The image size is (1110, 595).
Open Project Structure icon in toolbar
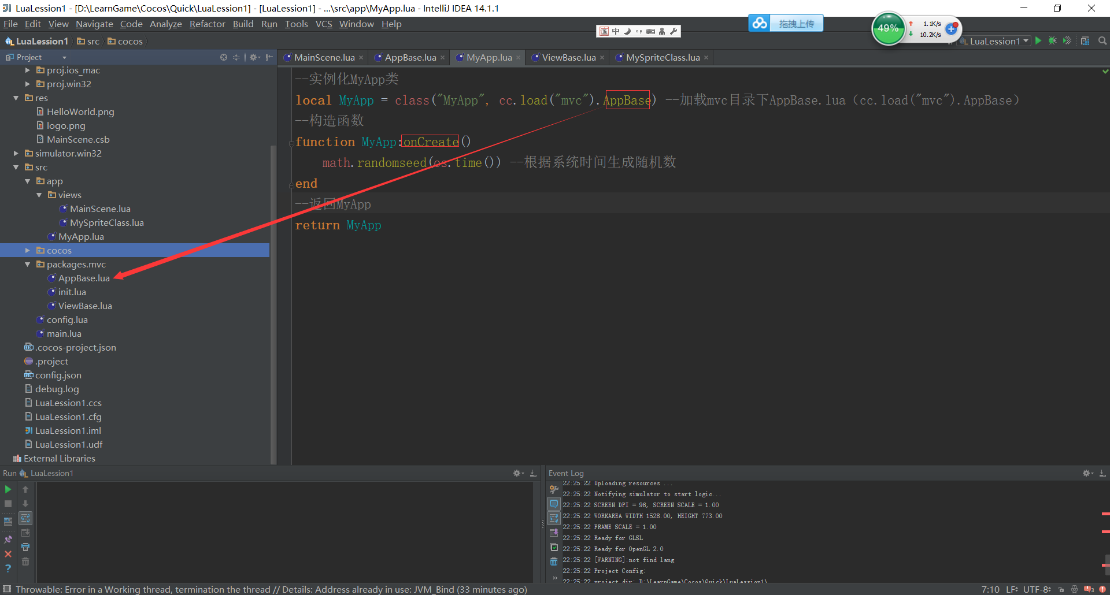point(1085,41)
